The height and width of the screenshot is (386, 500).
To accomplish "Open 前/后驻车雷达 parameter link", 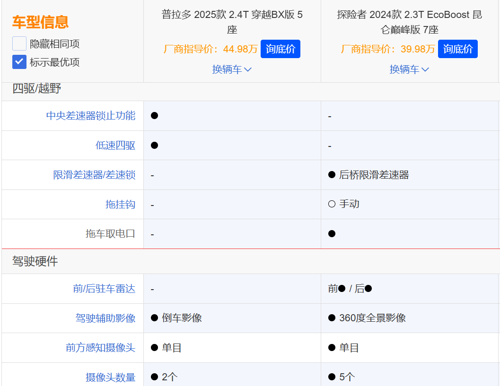I will tap(104, 289).
